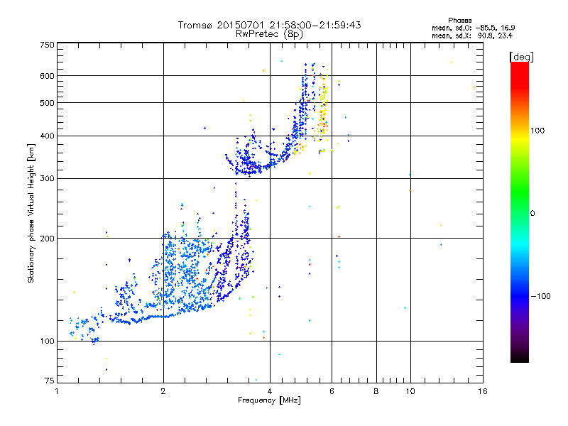Click the 'mean, sd,X: 90.8, 23.4' line
The image size is (568, 426).
[472, 35]
